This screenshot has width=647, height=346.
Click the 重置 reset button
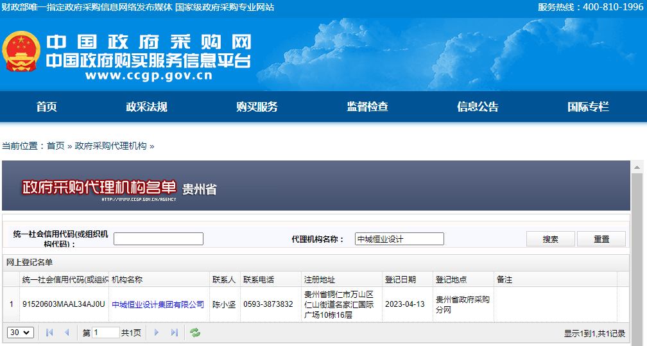click(601, 239)
